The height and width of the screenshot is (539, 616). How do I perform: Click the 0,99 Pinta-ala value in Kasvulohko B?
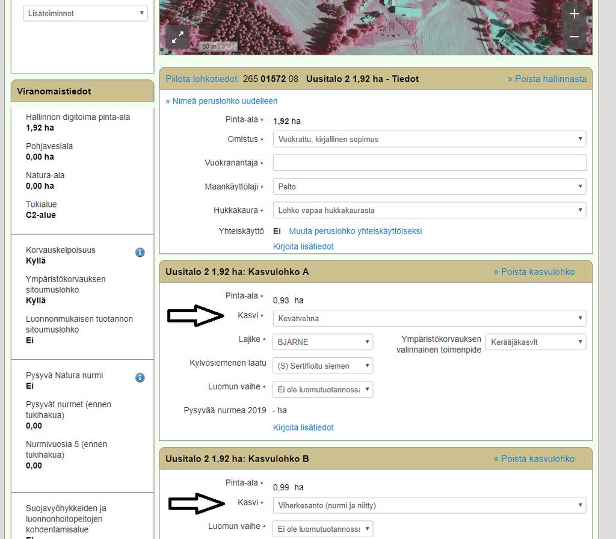pyautogui.click(x=281, y=487)
